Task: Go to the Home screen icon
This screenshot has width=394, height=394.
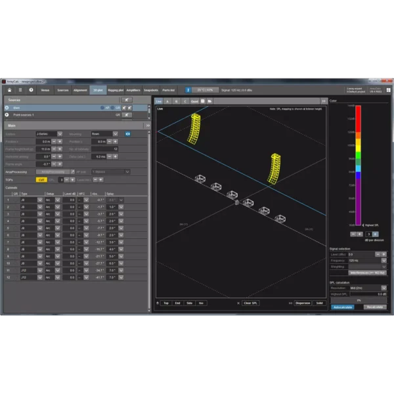Action: coord(10,90)
